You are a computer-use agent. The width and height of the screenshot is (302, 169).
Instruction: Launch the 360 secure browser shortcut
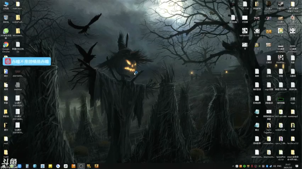click(6, 33)
